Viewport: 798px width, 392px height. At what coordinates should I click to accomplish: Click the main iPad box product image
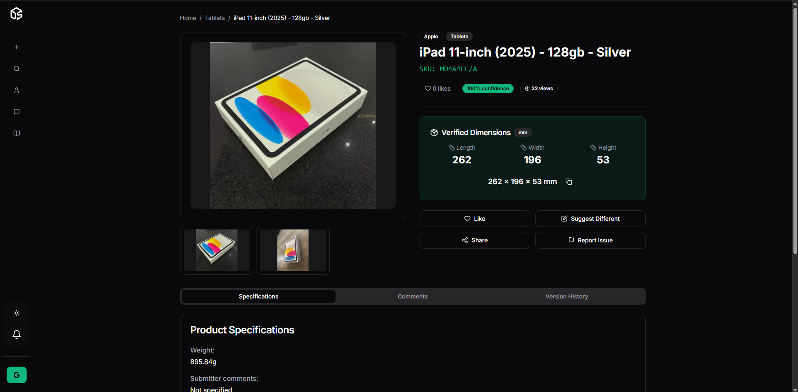pyautogui.click(x=293, y=126)
